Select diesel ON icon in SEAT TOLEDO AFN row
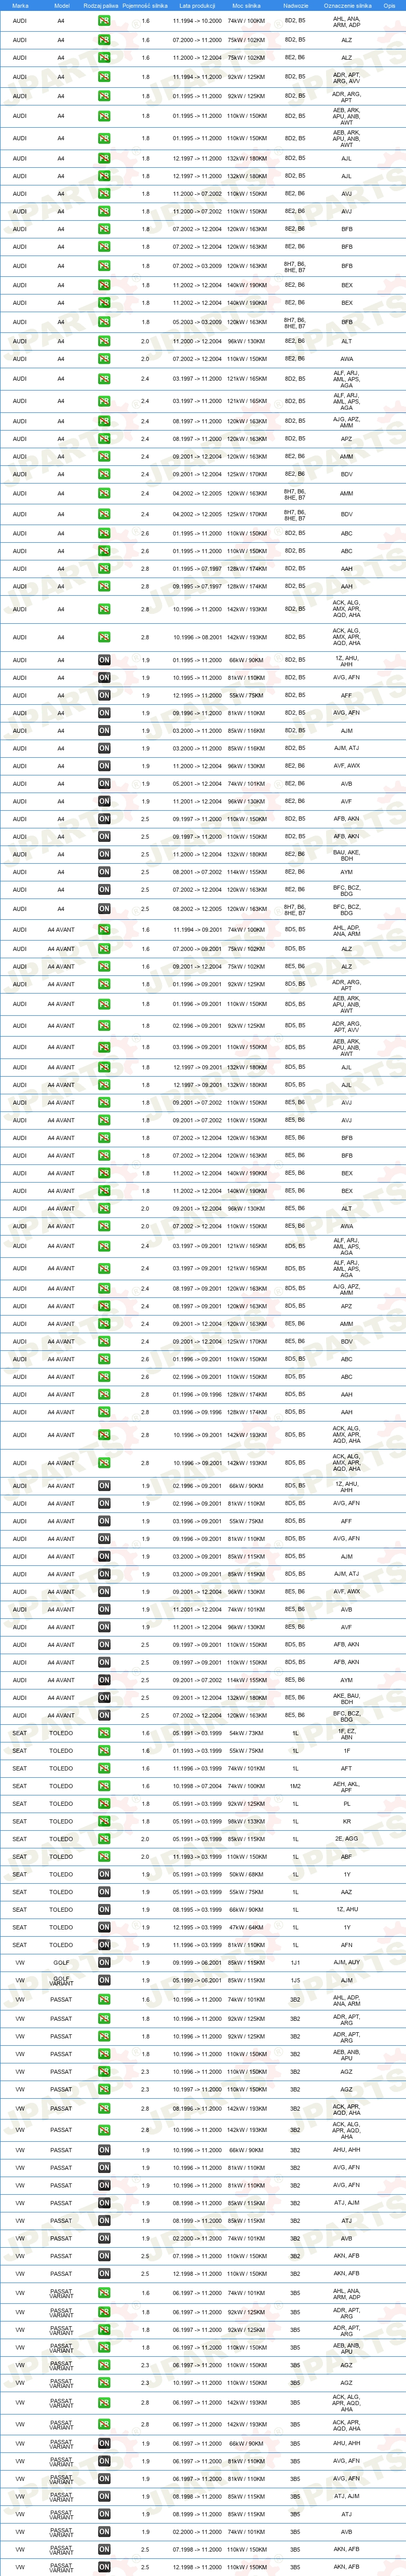This screenshot has height=2576, width=406. (x=104, y=1946)
